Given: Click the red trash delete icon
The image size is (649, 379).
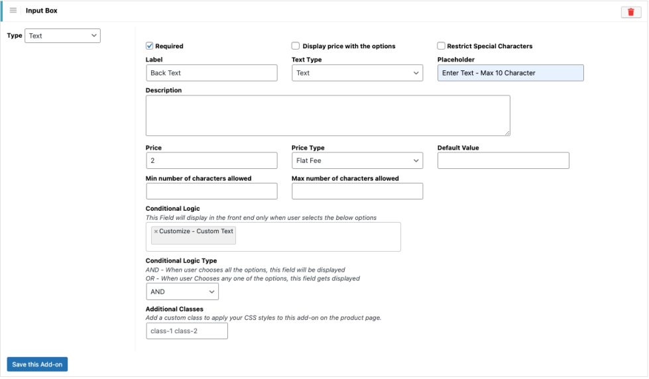Looking at the screenshot, I should [x=630, y=12].
